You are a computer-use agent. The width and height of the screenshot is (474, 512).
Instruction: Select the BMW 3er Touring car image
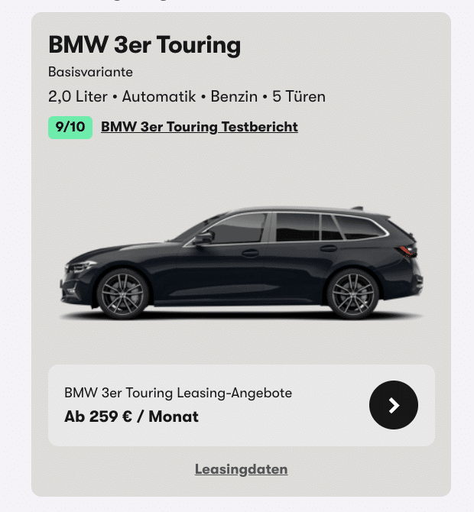point(241,263)
